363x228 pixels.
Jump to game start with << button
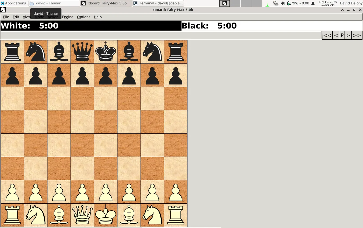click(x=327, y=35)
